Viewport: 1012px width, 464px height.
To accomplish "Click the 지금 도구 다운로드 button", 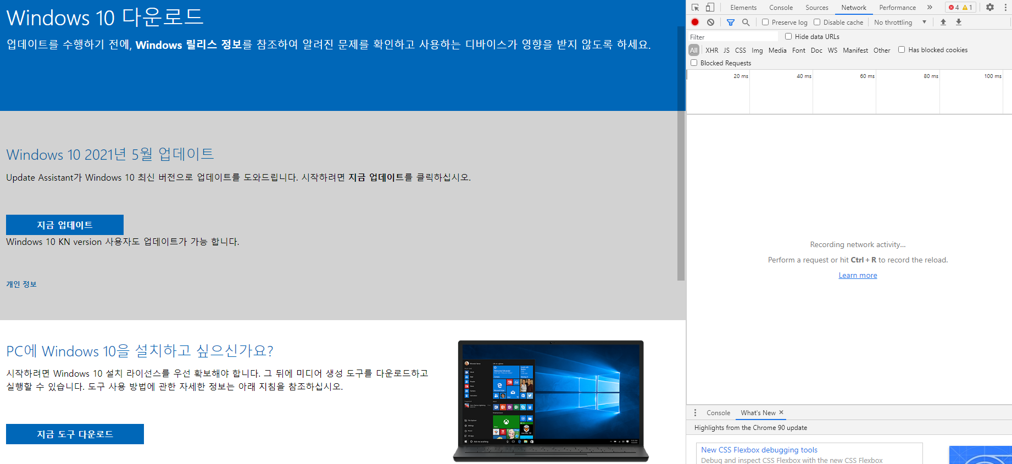I will coord(75,434).
